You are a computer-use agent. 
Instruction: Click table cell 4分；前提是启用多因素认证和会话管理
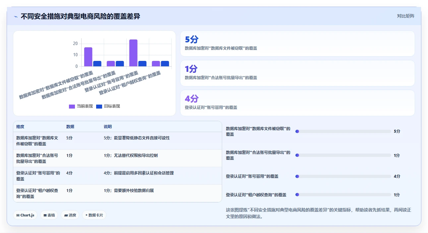point(139,173)
